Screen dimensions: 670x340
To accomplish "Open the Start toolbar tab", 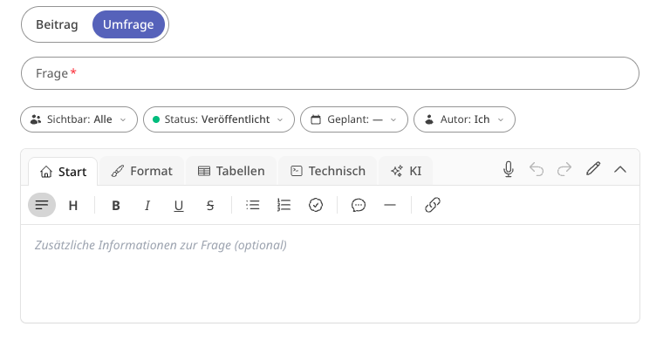I will point(63,171).
